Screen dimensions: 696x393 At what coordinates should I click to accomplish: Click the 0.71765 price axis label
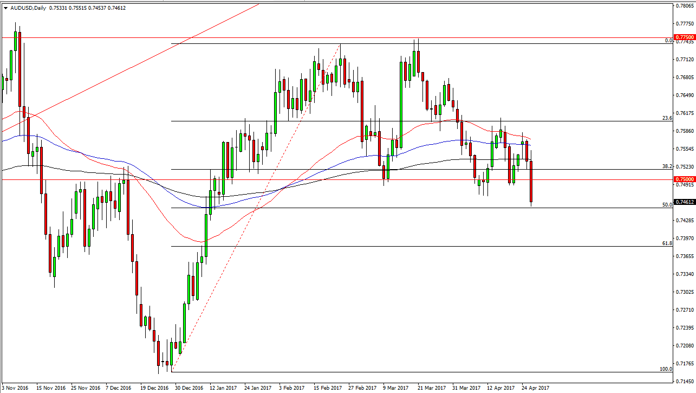(x=685, y=363)
